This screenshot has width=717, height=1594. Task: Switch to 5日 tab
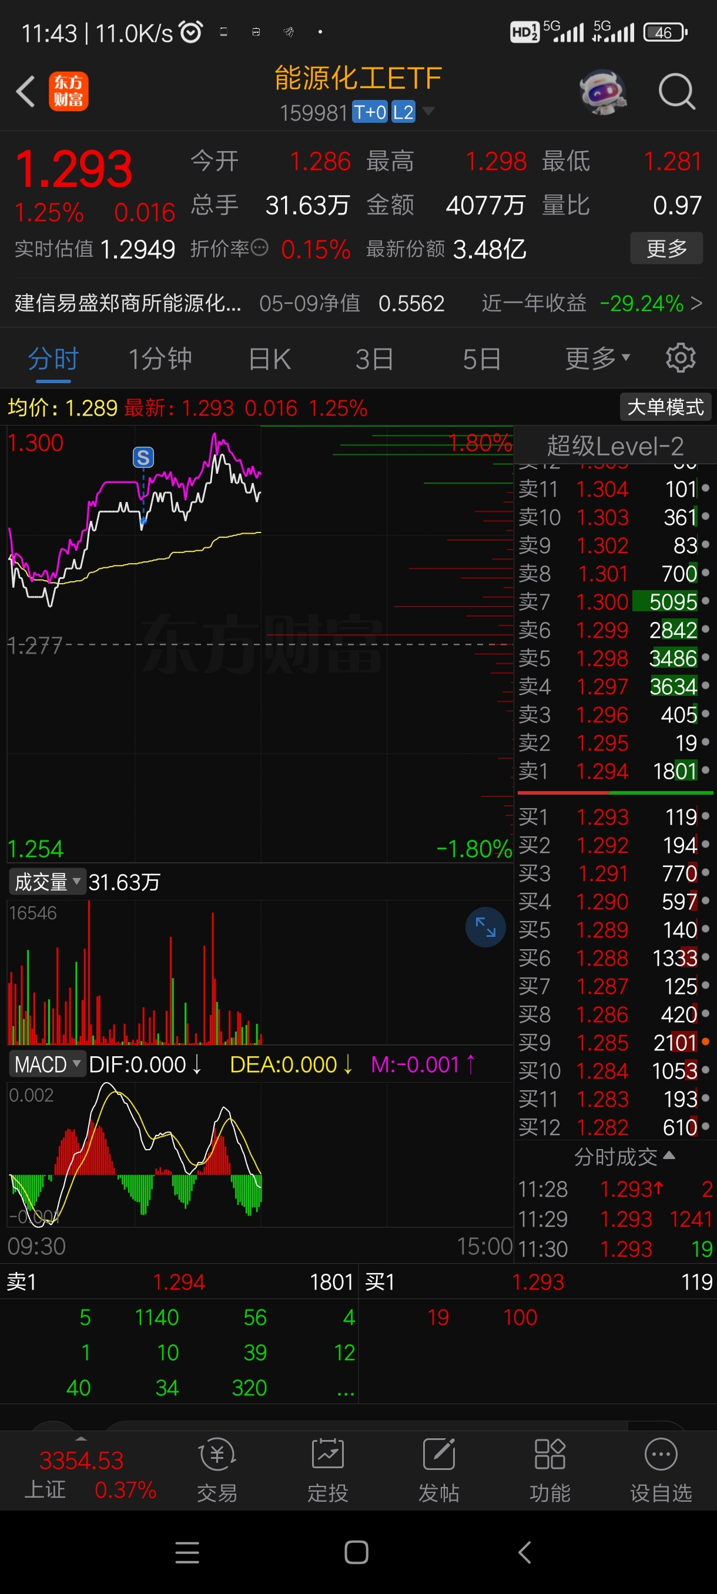[481, 359]
